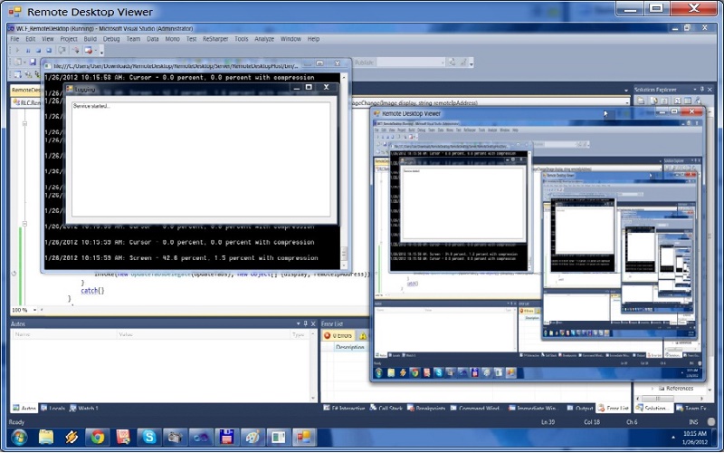Click the Restart debugging icon
The width and height of the screenshot is (724, 453).
(49, 51)
